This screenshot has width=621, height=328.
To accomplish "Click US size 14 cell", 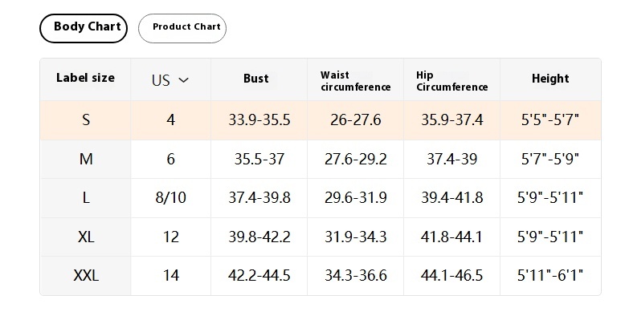I will (170, 275).
